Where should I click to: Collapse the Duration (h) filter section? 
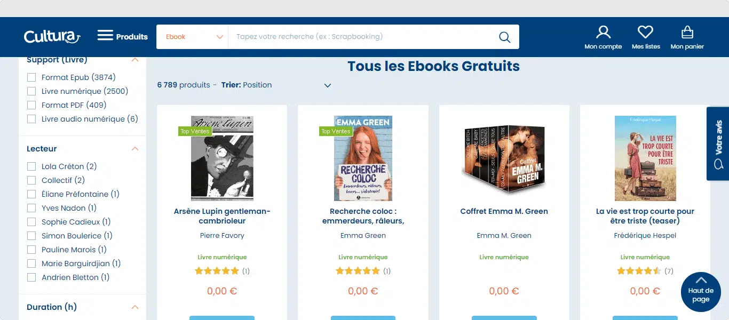[135, 307]
